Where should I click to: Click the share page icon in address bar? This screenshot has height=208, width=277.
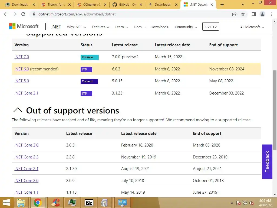point(234,14)
